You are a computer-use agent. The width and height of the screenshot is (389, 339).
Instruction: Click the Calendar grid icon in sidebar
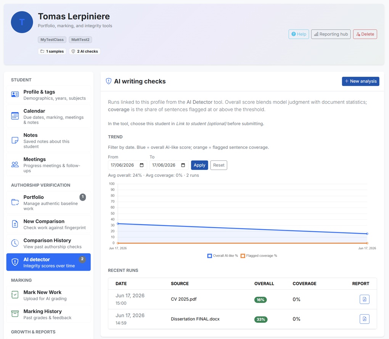click(15, 116)
